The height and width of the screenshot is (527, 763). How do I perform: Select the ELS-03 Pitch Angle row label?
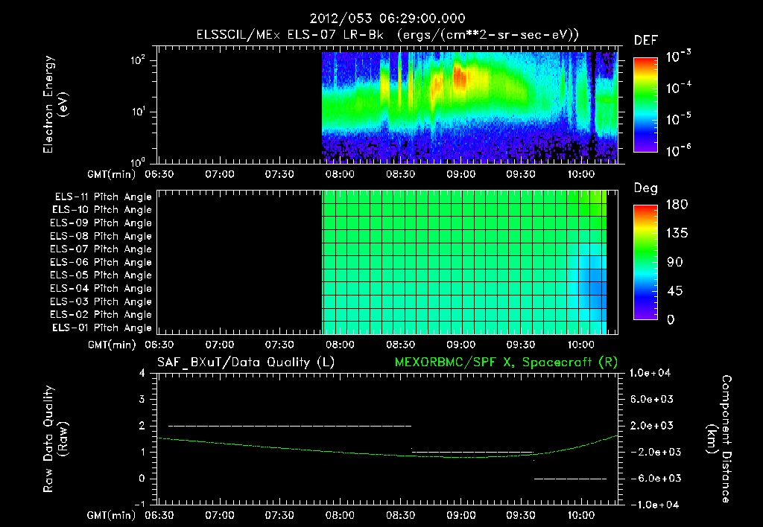click(101, 302)
